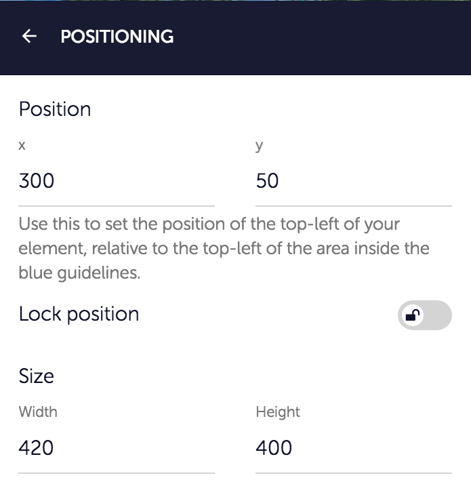Click the help text about blue guidelines

(224, 248)
